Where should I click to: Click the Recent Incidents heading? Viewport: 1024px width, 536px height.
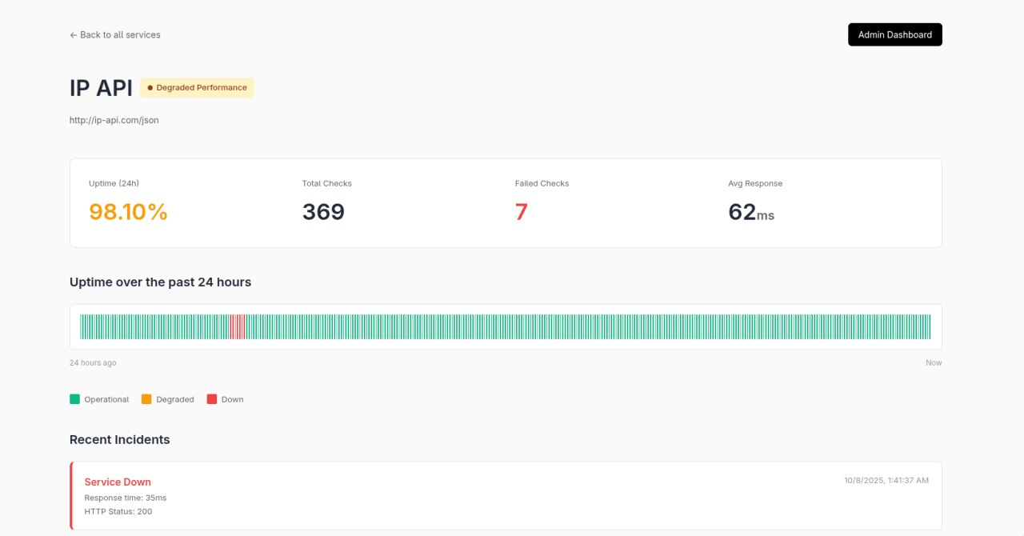119,439
